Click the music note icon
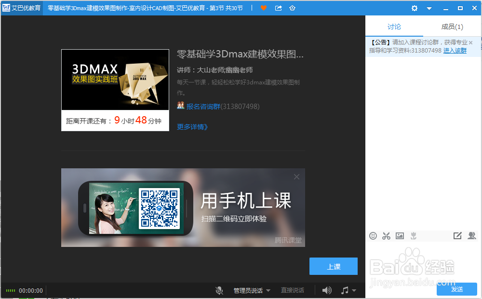This screenshot has width=482, height=299. pos(345,290)
